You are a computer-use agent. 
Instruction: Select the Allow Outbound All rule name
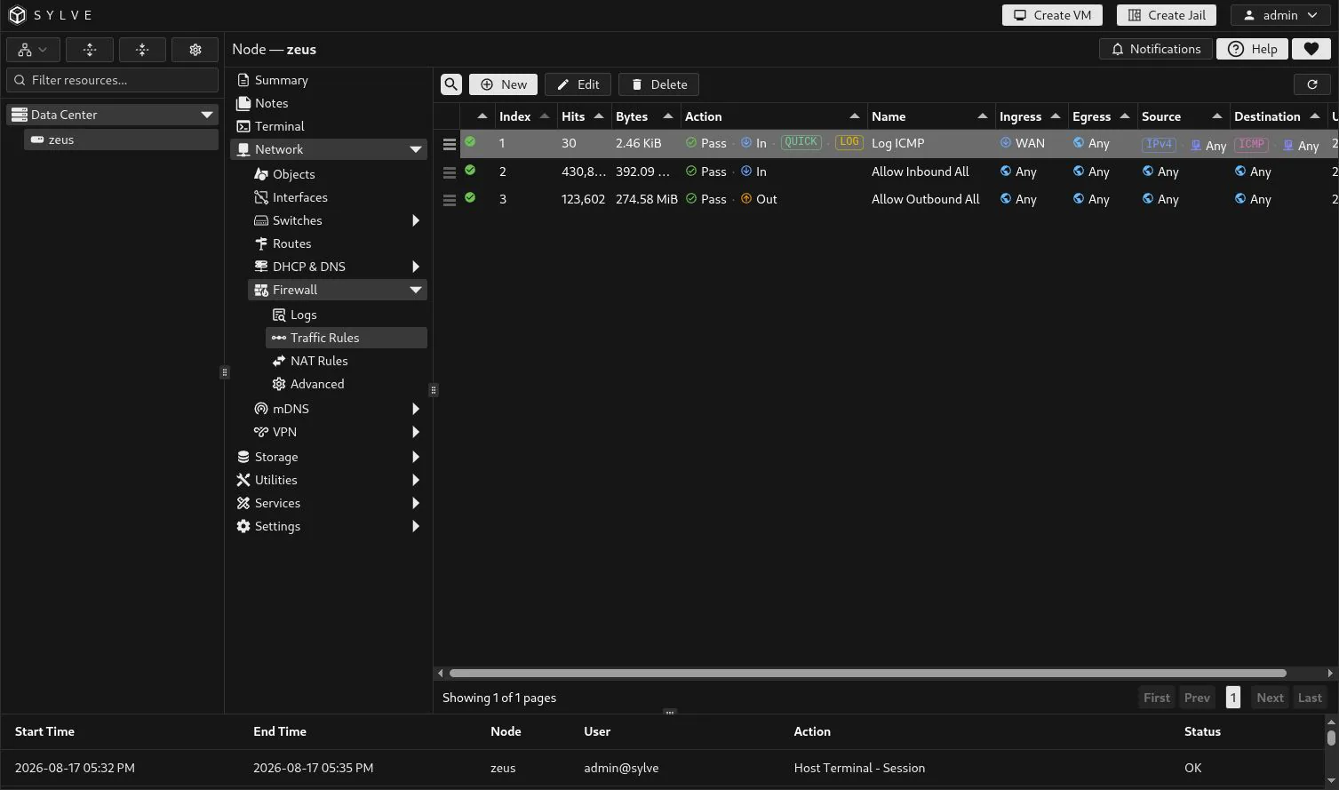(925, 199)
